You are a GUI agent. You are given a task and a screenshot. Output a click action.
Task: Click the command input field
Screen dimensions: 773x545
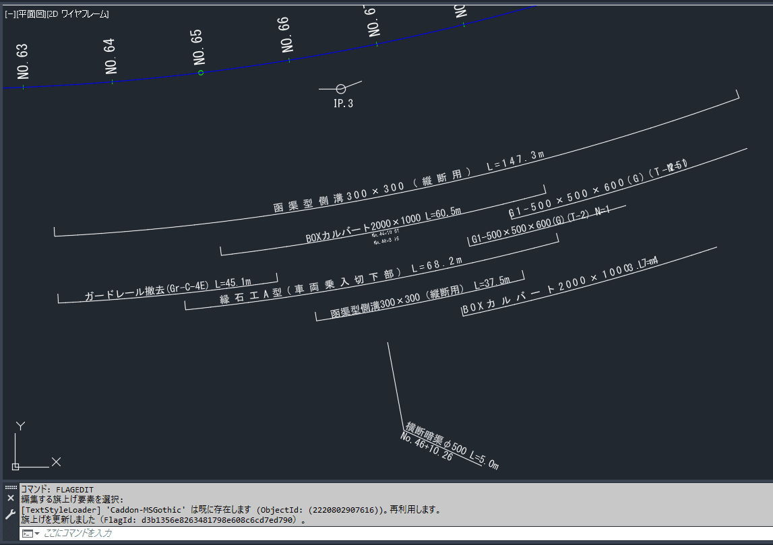pyautogui.click(x=337, y=534)
